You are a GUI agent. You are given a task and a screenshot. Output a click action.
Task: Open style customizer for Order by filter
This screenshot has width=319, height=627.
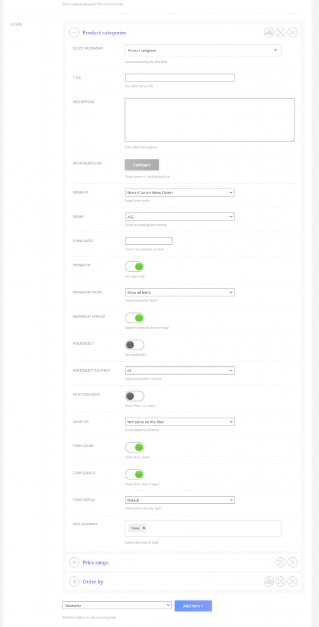coord(269,582)
